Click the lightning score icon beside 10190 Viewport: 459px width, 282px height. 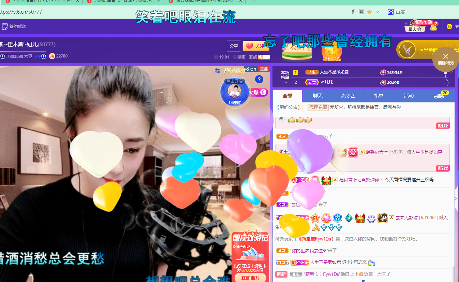click(383, 82)
